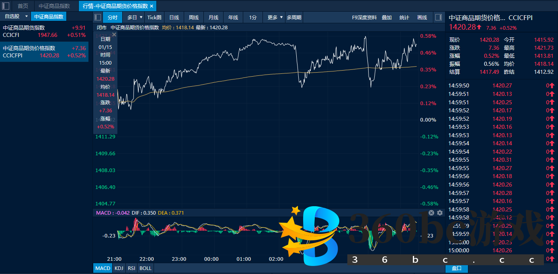Close the MACD indicator panel
The height and width of the screenshot is (274, 558).
point(431,213)
